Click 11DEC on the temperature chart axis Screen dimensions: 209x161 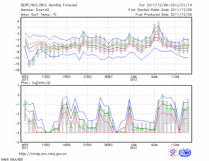(46, 77)
